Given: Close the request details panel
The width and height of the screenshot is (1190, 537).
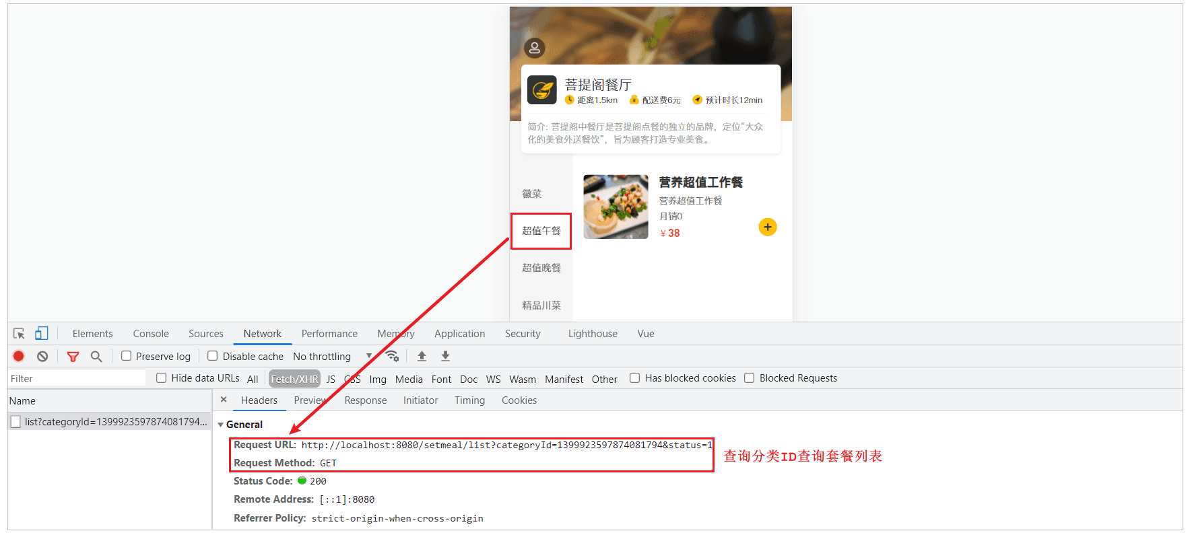Looking at the screenshot, I should click(x=224, y=400).
